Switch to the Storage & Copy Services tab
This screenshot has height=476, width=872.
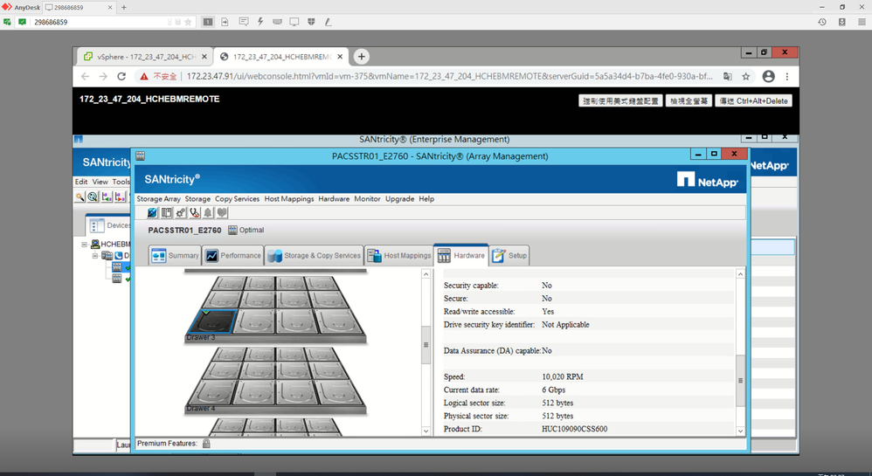coord(314,256)
